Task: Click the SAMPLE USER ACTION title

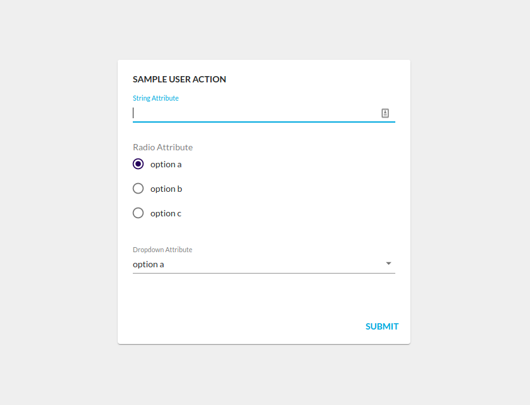Action: click(x=179, y=79)
